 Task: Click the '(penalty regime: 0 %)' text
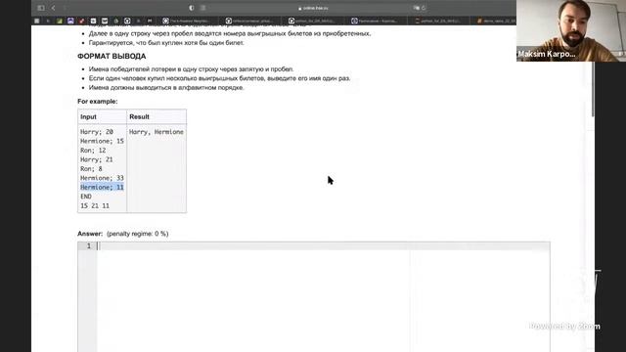pos(137,234)
